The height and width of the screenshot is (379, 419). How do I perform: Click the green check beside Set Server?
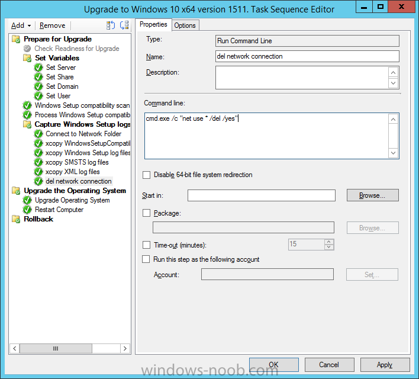tap(38, 68)
